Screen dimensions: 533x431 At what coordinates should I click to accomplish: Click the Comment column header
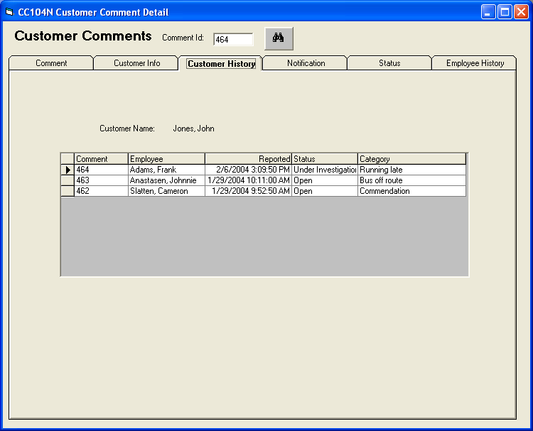tap(101, 159)
